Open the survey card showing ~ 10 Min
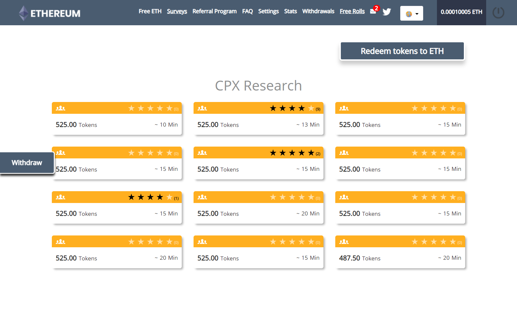 coord(117,118)
